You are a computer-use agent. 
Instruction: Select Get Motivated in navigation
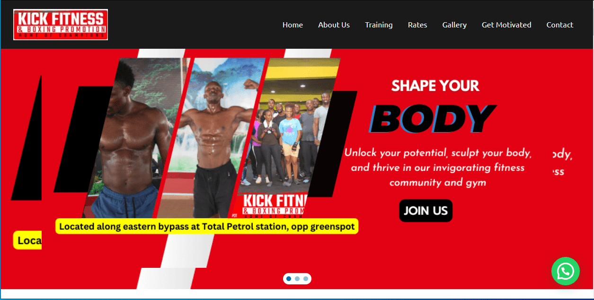click(x=506, y=25)
